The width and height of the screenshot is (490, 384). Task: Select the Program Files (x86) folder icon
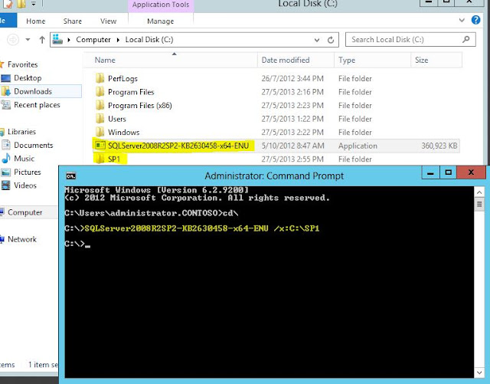click(100, 105)
